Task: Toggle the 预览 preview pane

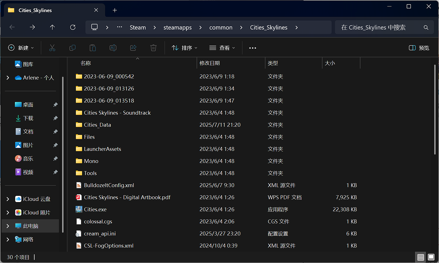Action: coord(419,48)
